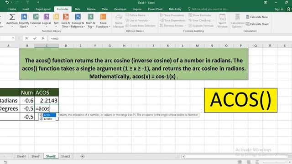Expand Remove Arrows dropdown arrow
The height and width of the screenshot is (164, 292).
tap(186, 26)
